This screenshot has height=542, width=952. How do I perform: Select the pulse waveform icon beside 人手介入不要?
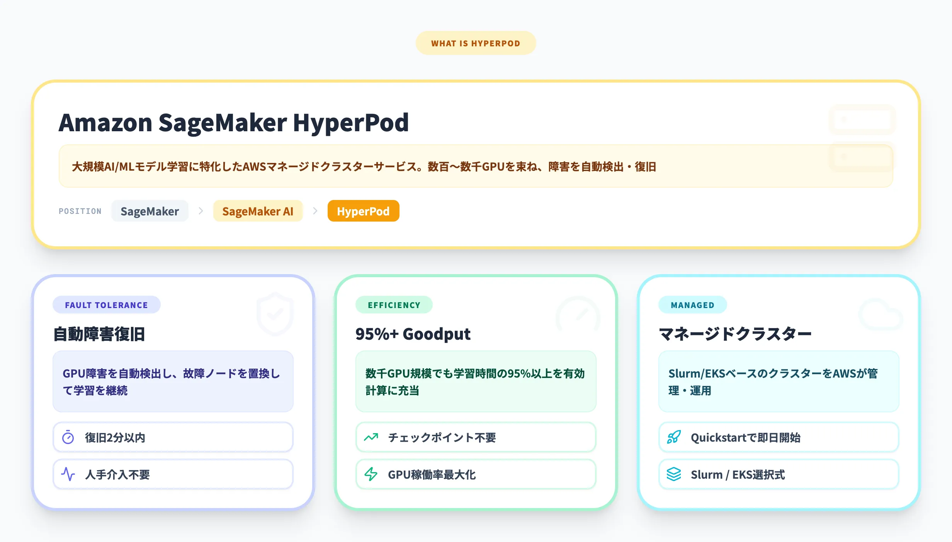click(x=68, y=474)
